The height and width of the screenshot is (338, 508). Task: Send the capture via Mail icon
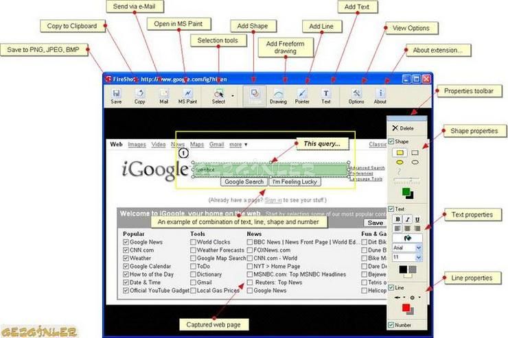163,96
